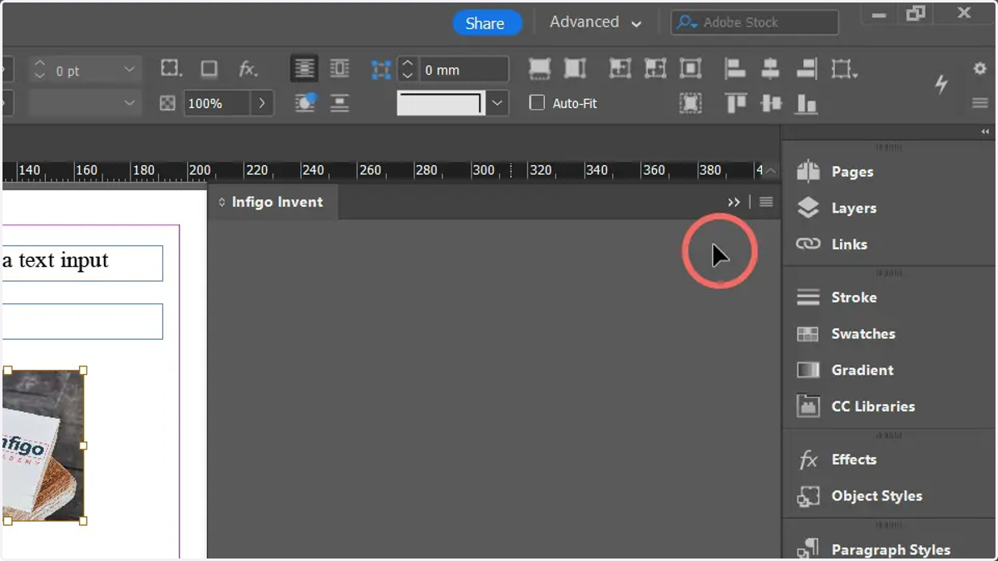Open the Control panel menu icon

(980, 103)
